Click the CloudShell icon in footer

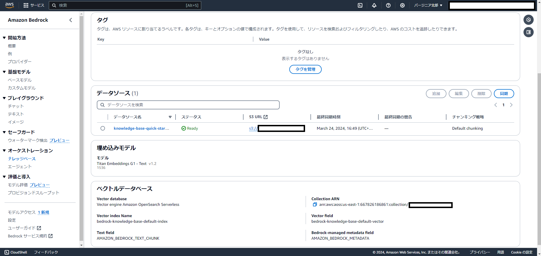7,252
